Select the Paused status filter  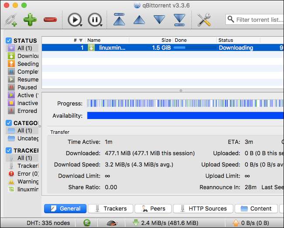click(x=23, y=88)
